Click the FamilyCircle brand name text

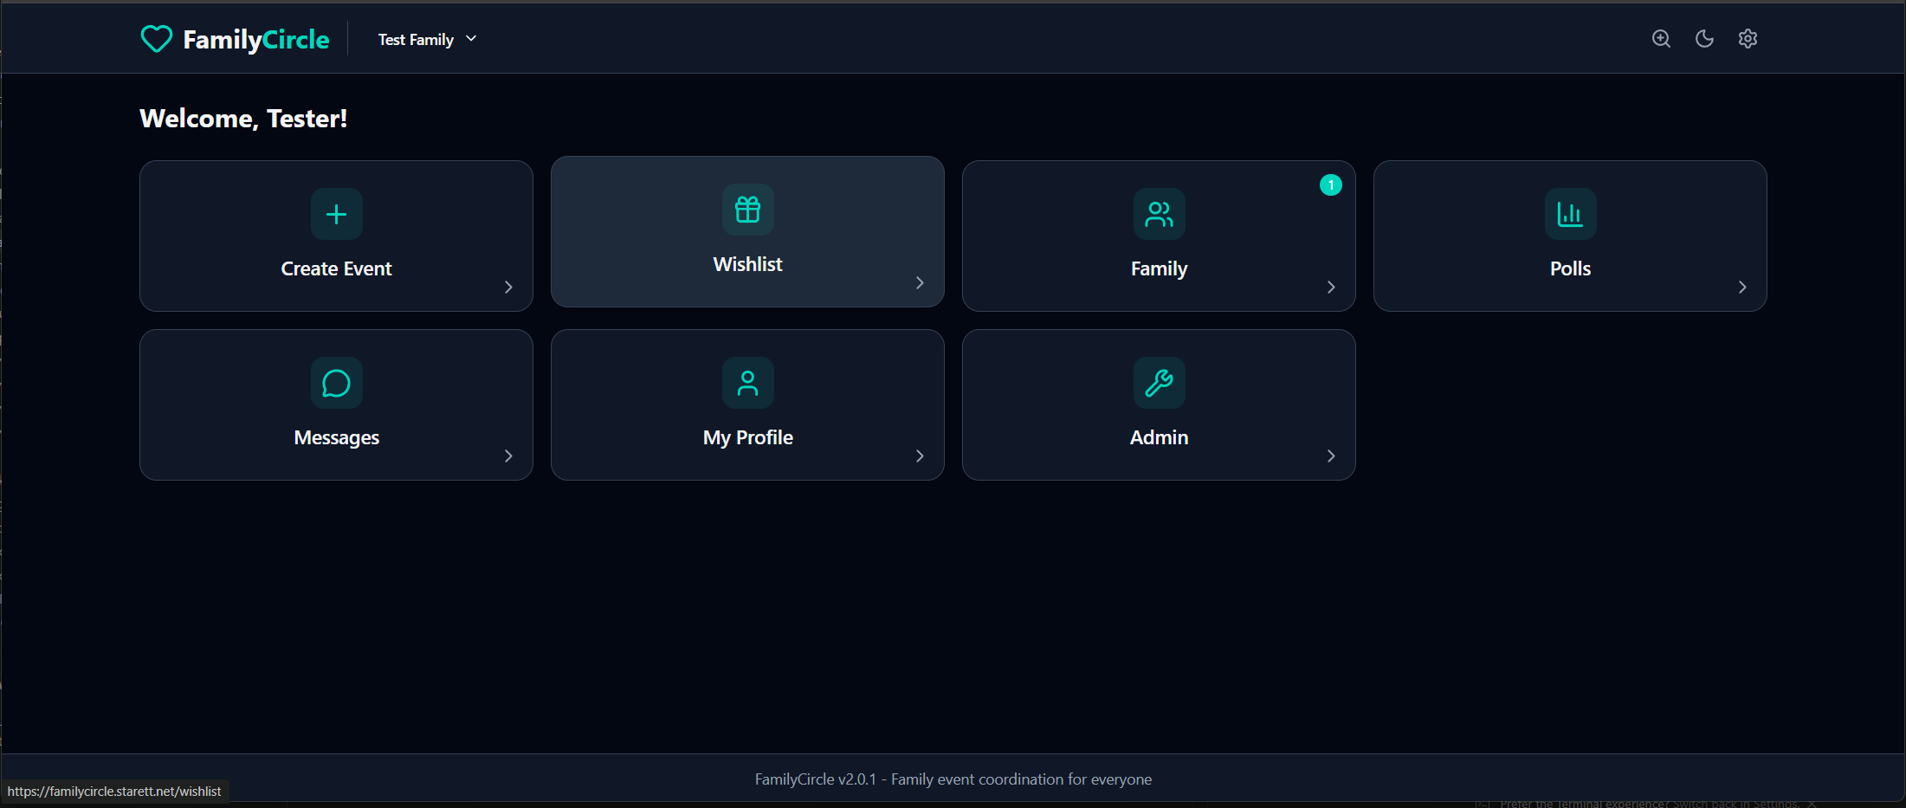pyautogui.click(x=255, y=39)
